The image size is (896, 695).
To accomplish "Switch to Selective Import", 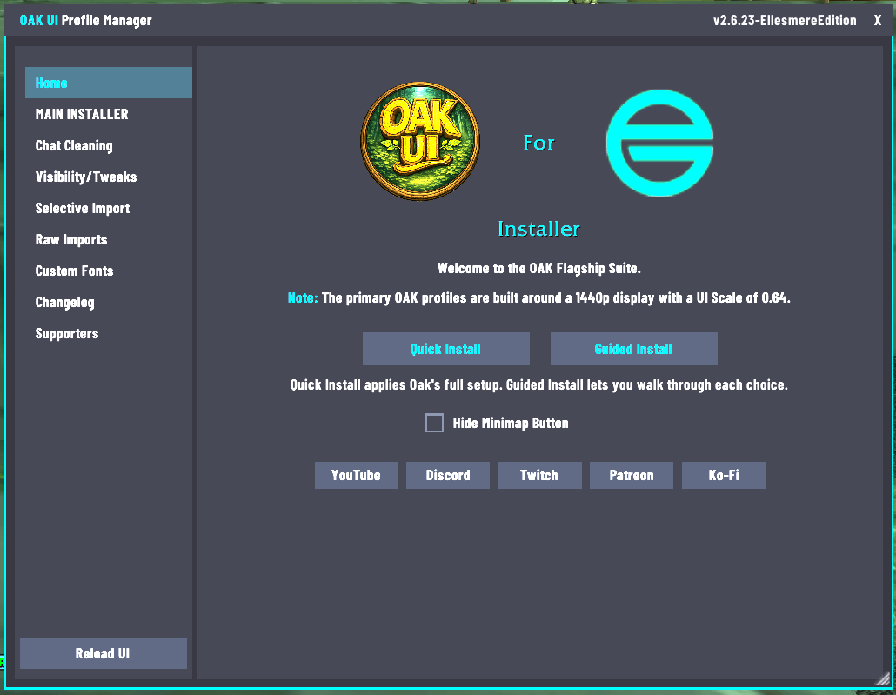I will tap(109, 208).
